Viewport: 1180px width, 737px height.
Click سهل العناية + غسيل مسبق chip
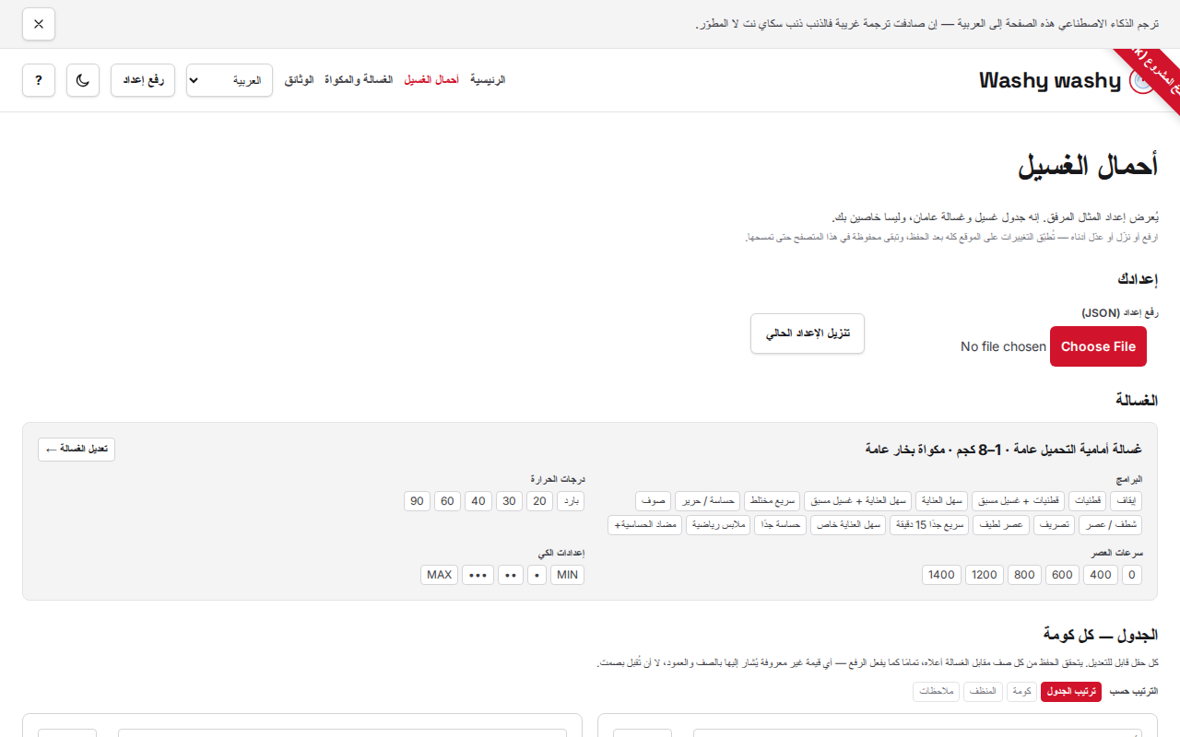click(857, 501)
